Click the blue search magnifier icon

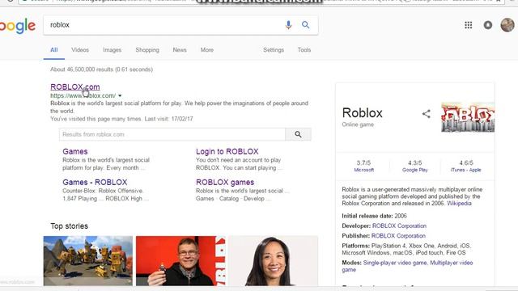(x=306, y=25)
